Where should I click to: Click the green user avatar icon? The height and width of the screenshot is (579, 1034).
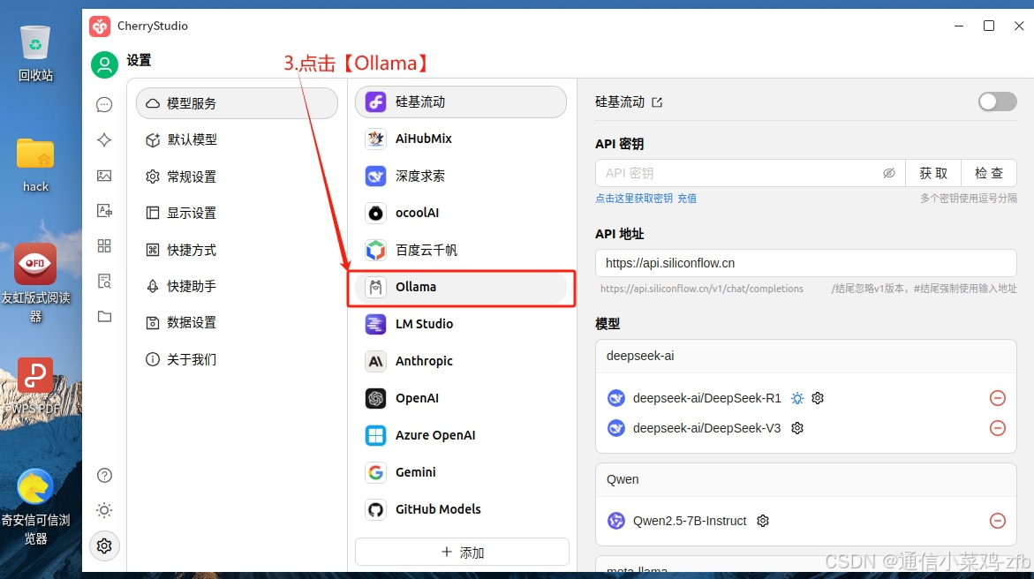pyautogui.click(x=104, y=64)
